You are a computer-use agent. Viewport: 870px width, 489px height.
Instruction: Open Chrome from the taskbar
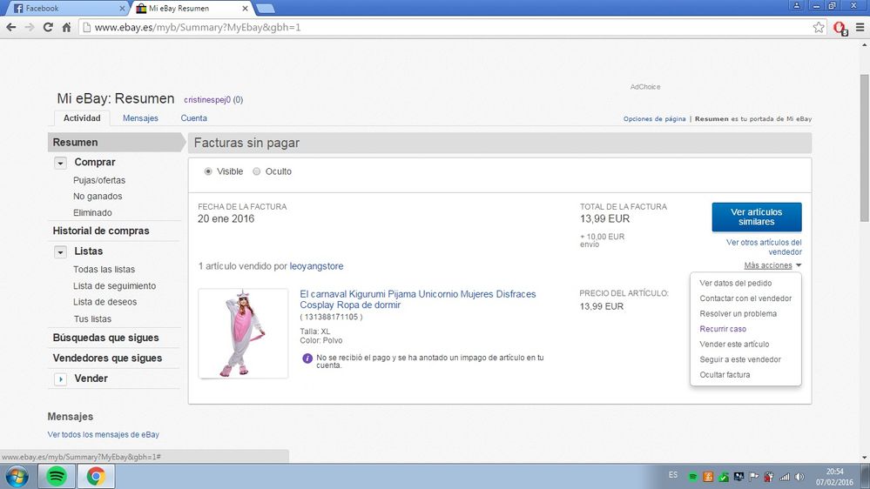(x=96, y=476)
